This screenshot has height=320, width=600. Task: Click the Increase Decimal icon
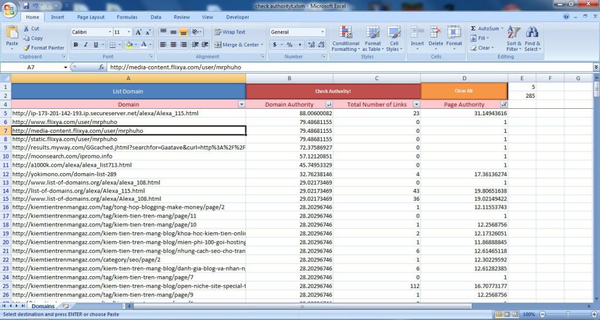coord(312,44)
